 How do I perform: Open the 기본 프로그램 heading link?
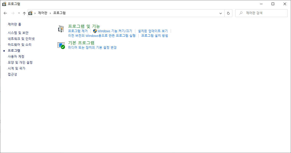pyautogui.click(x=81, y=43)
